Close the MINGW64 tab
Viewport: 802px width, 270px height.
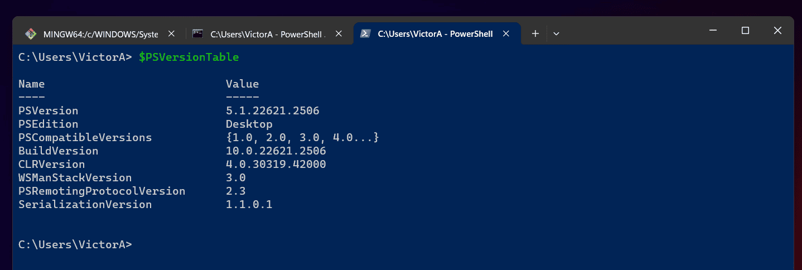tap(171, 34)
